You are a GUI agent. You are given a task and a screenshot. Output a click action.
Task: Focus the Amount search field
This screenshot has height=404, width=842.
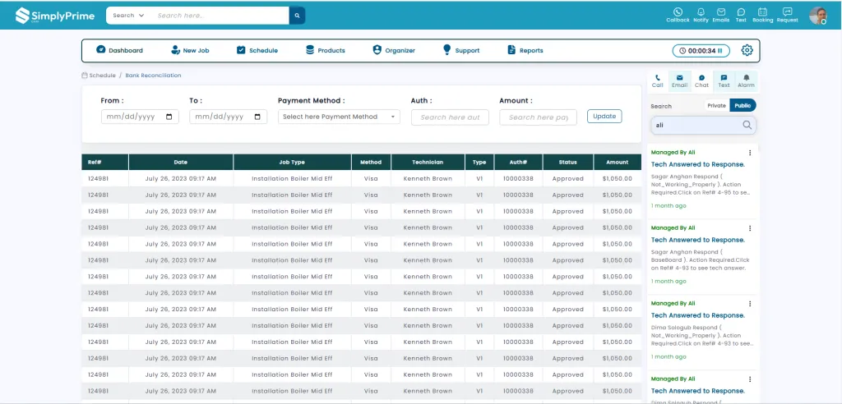[x=538, y=117]
